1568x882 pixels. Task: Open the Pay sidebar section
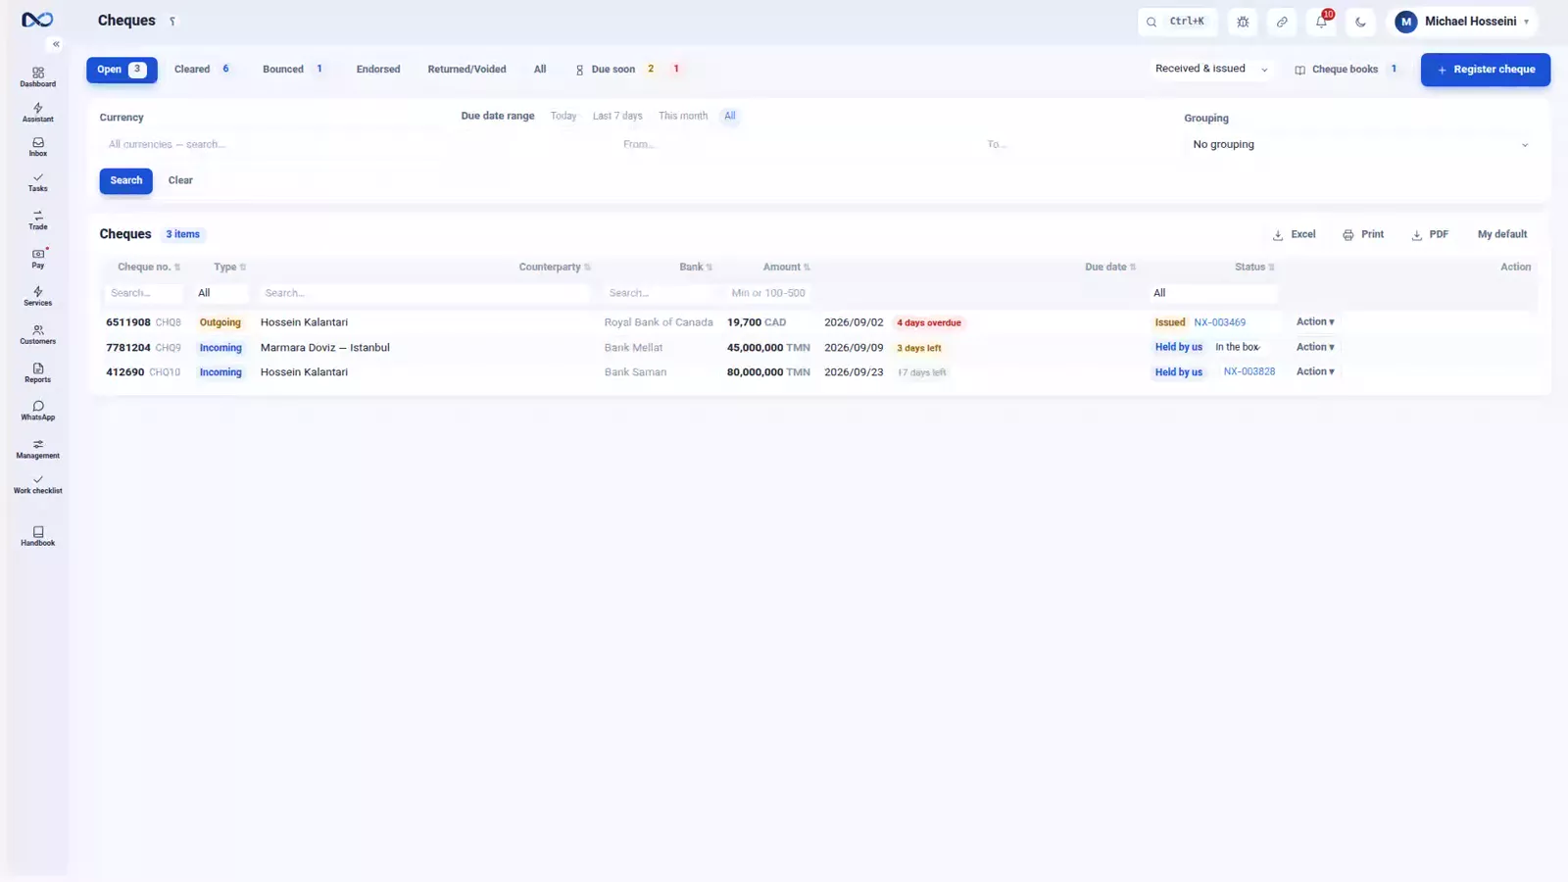(37, 258)
